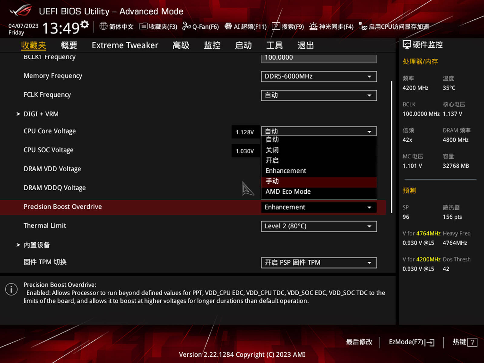Click the 简体中文 language button

117,26
